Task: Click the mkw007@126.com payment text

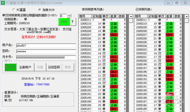Action: [39, 32]
